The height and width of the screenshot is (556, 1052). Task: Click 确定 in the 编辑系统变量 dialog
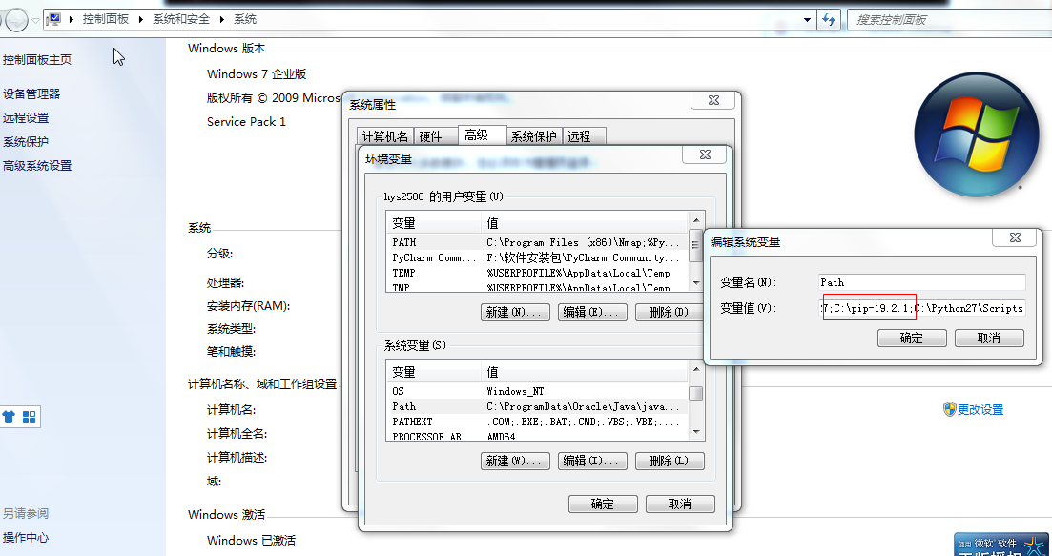911,338
